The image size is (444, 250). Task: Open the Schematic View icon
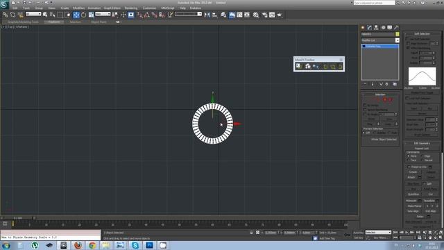pos(247,15)
